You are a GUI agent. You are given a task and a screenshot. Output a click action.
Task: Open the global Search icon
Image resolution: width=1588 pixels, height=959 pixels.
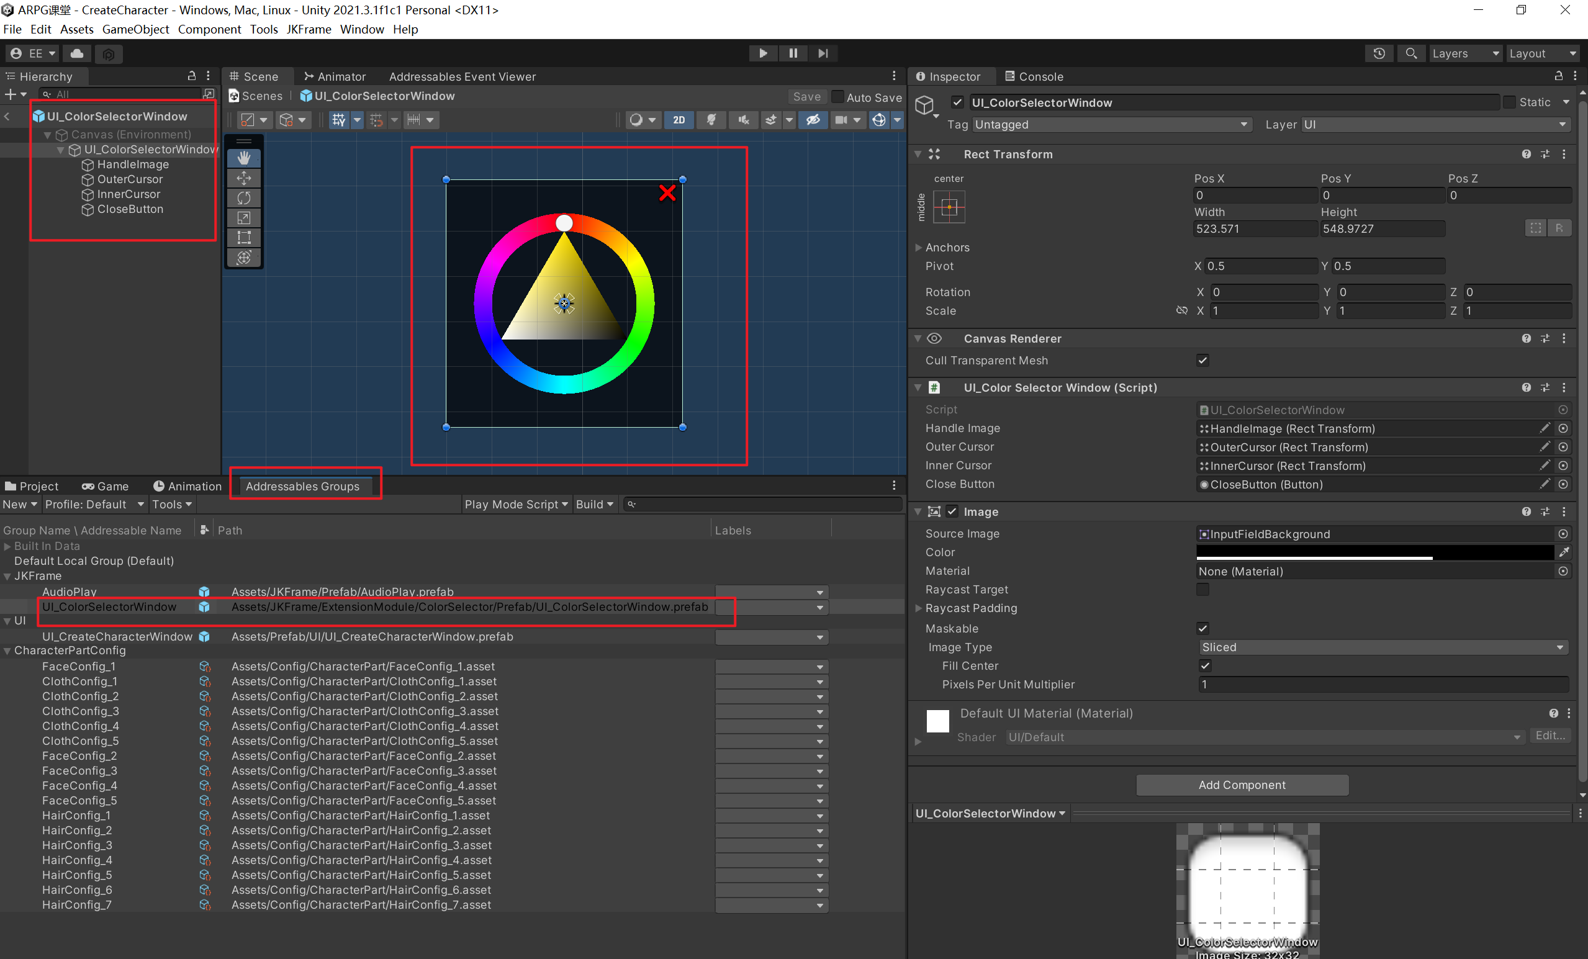pos(1411,53)
